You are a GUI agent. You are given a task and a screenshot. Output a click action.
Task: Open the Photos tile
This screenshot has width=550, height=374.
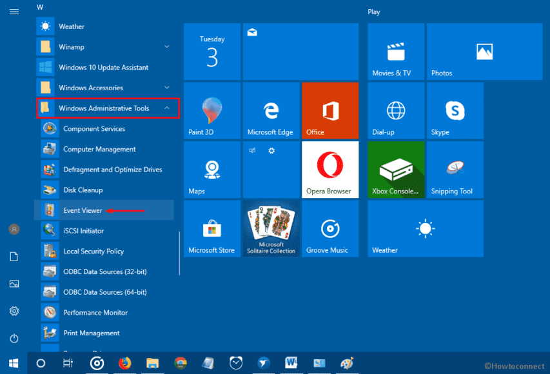click(484, 52)
